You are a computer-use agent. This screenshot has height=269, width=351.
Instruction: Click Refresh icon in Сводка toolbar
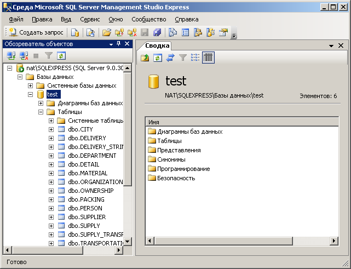(158, 58)
